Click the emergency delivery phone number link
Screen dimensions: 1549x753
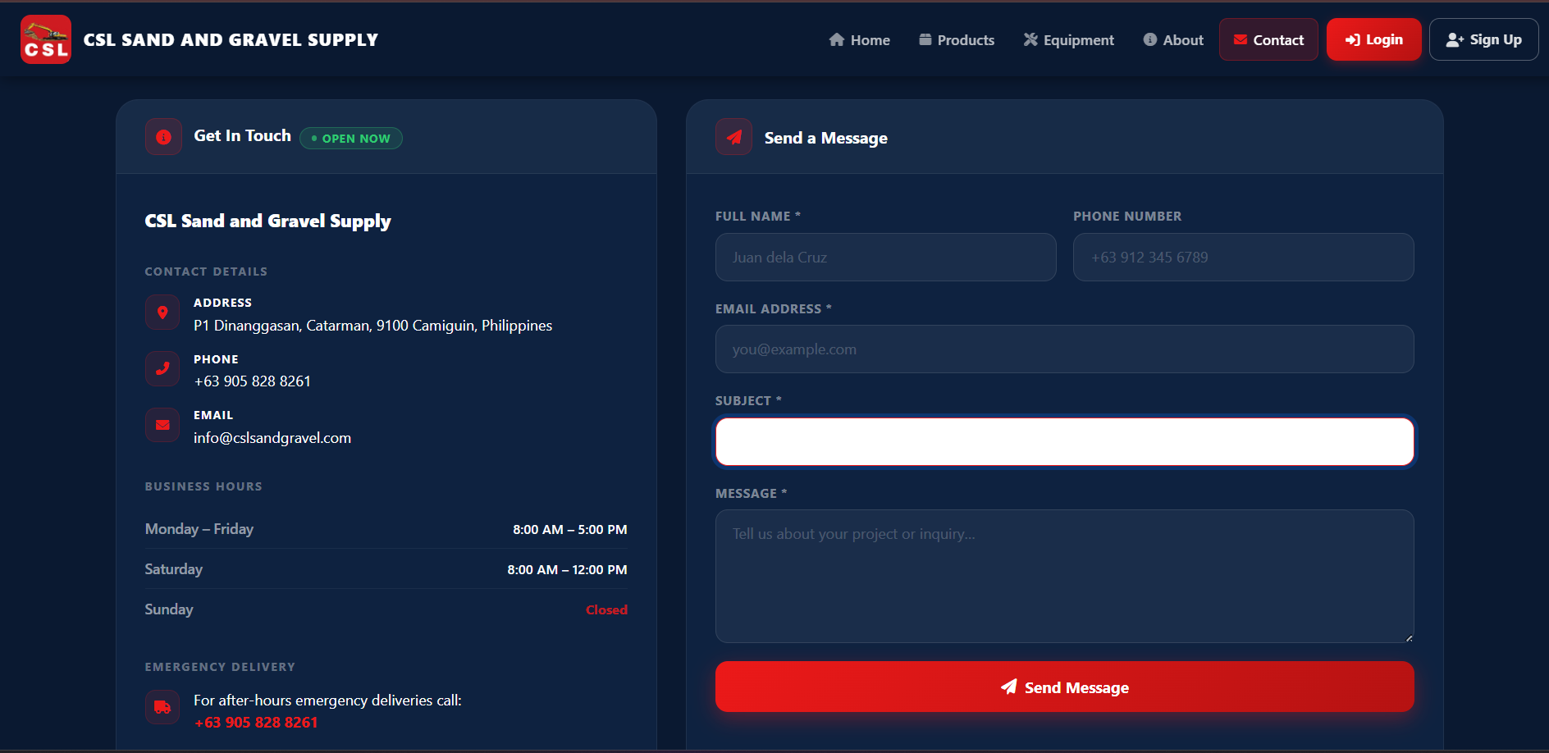pos(255,722)
